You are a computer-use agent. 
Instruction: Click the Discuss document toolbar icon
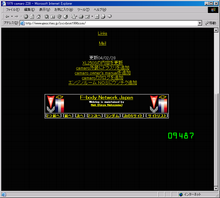tap(97, 16)
